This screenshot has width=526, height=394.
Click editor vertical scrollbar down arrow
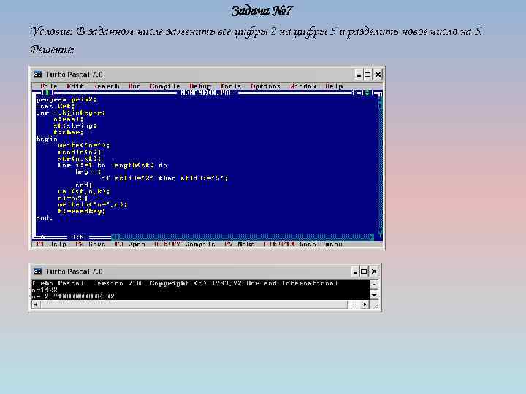point(381,231)
